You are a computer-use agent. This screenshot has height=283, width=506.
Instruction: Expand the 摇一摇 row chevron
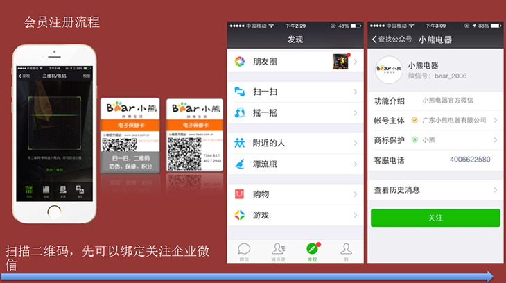[x=356, y=113]
